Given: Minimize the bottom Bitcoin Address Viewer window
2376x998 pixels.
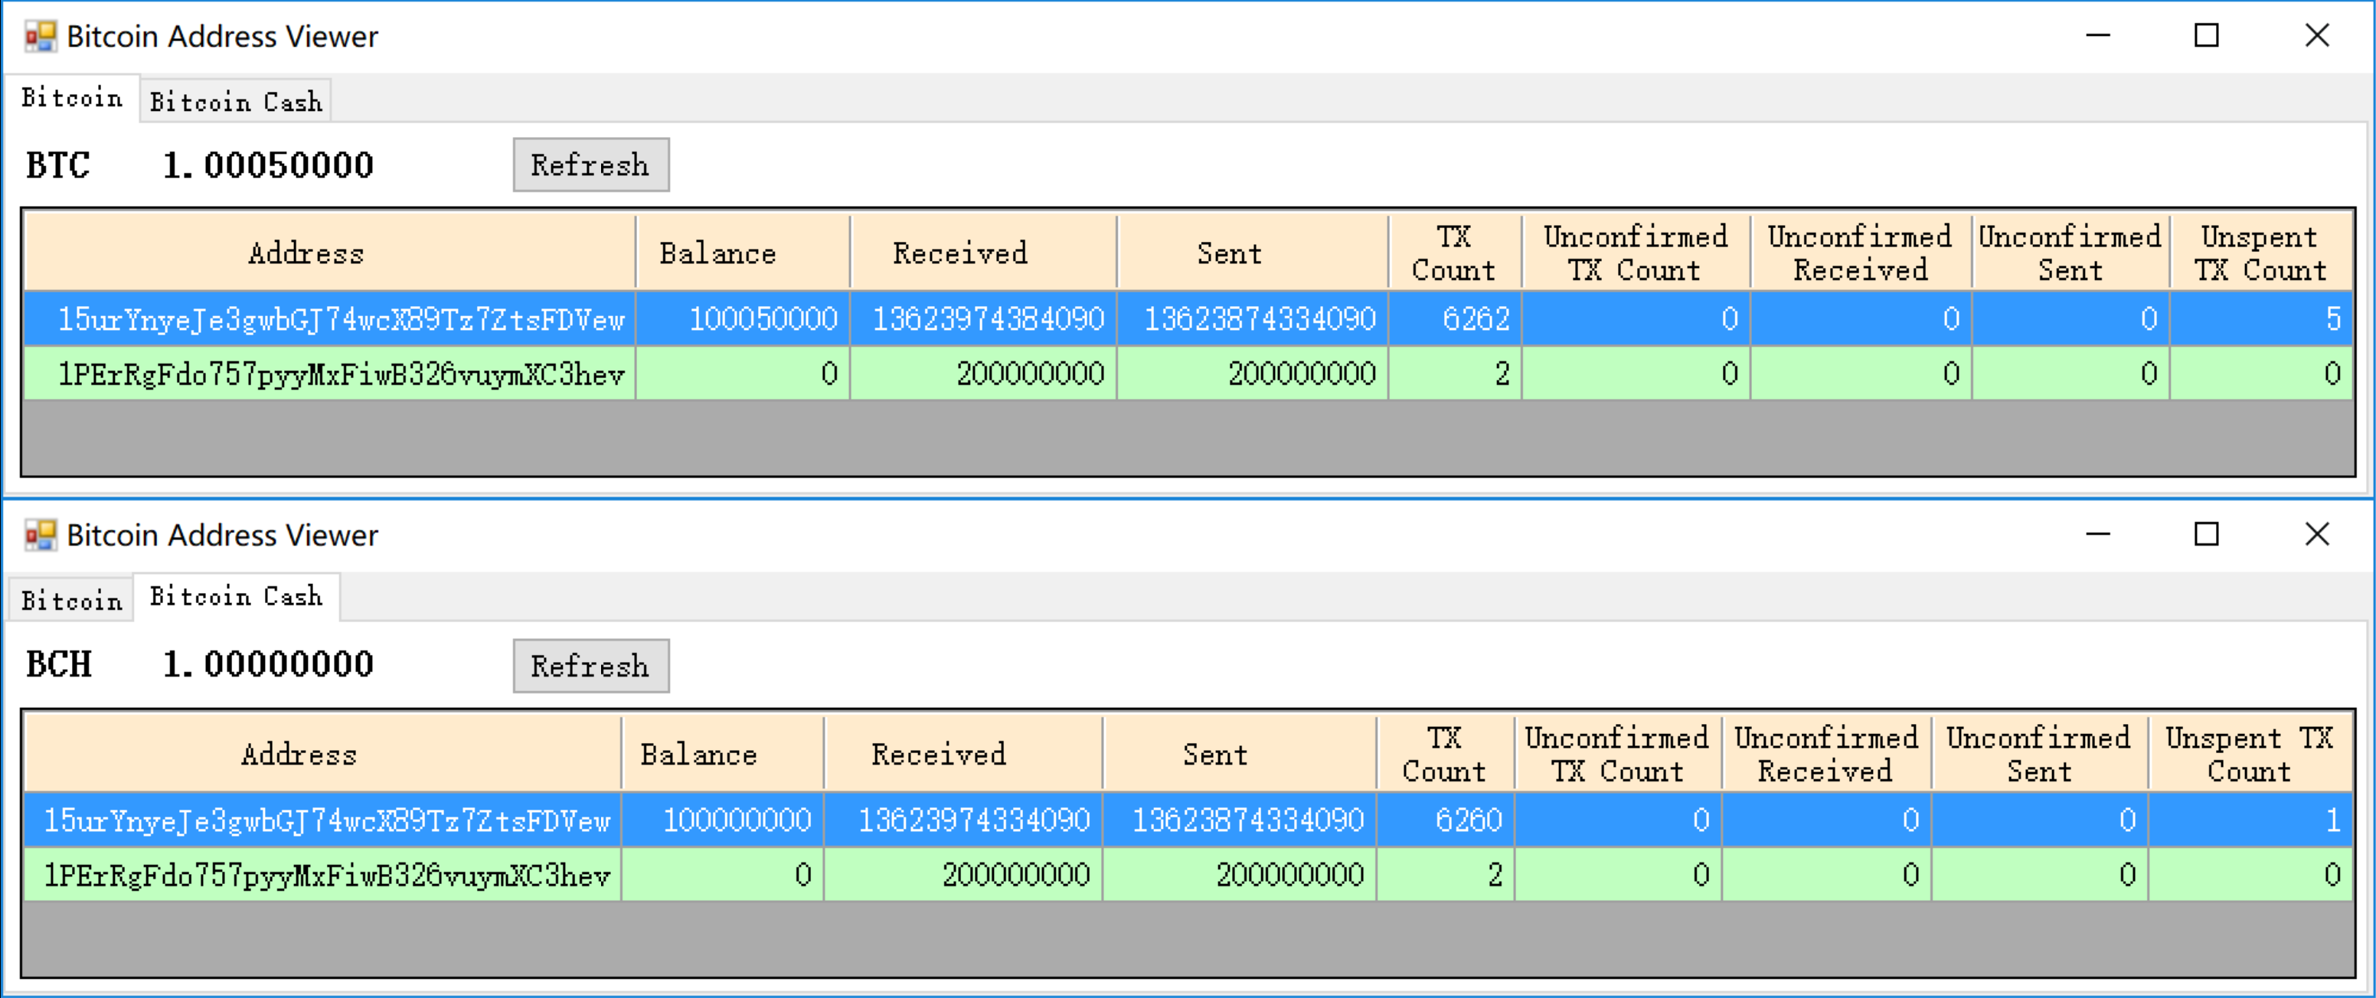Looking at the screenshot, I should [2098, 534].
